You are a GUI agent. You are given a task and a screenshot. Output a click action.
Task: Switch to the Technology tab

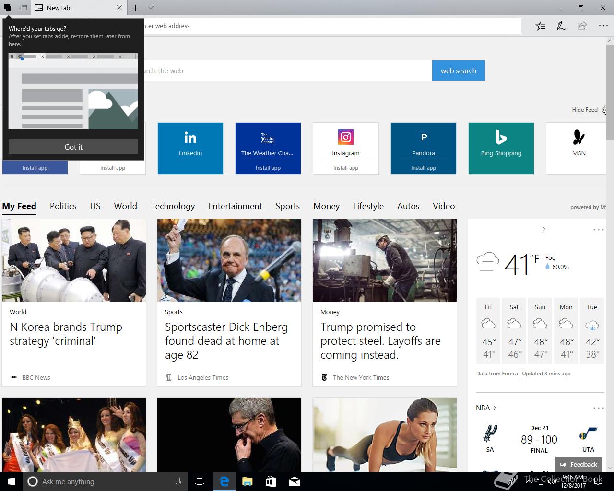(x=173, y=206)
